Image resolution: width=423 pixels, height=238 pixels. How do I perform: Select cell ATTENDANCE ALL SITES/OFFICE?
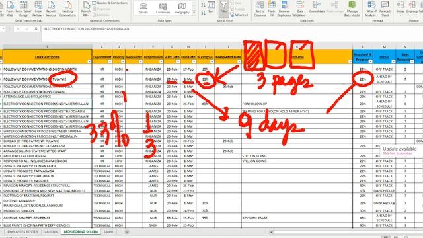(48, 97)
